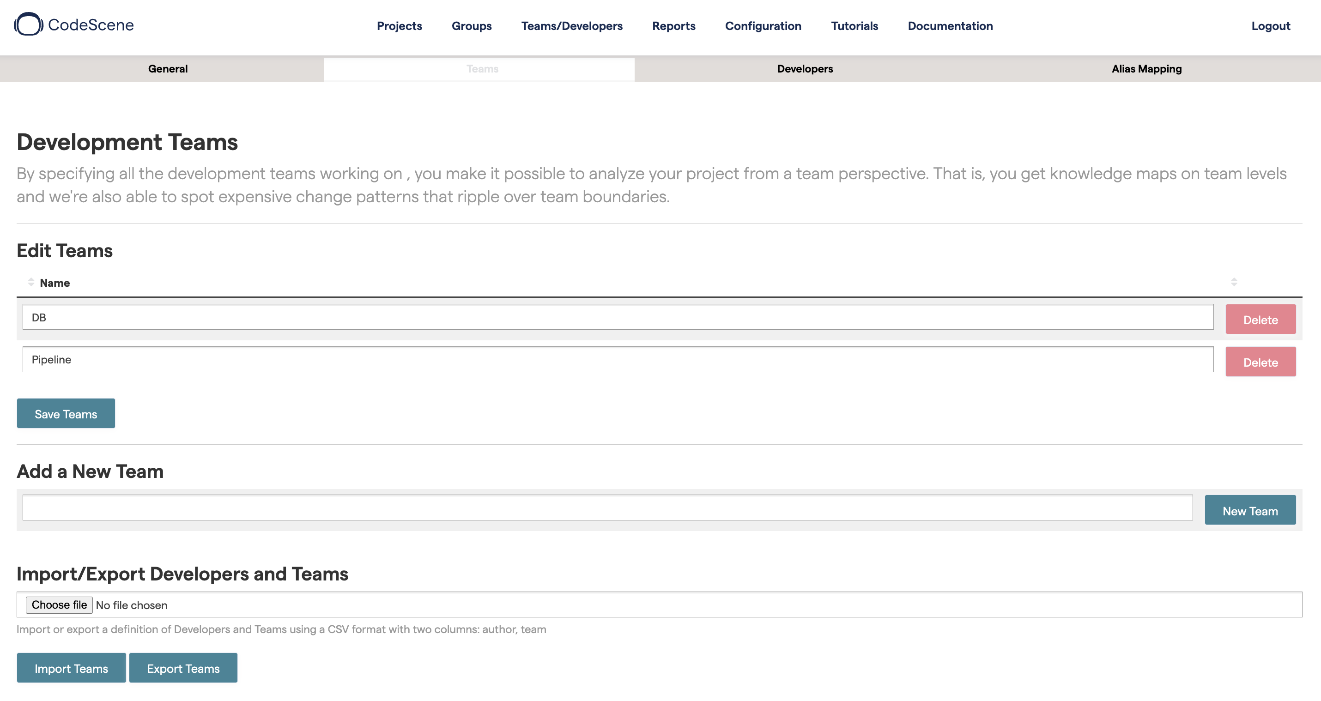Switch to the Alias Mapping tab
1321x701 pixels.
click(1145, 68)
